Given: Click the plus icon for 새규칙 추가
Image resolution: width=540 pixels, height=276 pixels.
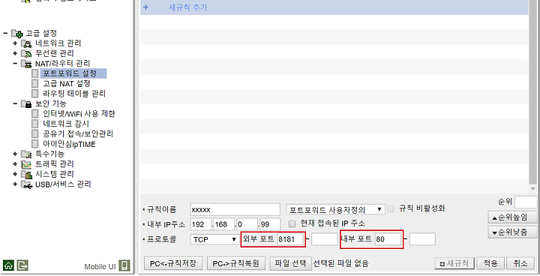Looking at the screenshot, I should click(145, 7).
